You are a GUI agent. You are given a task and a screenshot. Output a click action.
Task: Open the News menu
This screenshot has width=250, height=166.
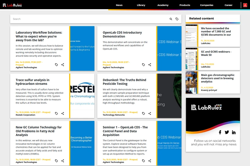(x=119, y=5)
